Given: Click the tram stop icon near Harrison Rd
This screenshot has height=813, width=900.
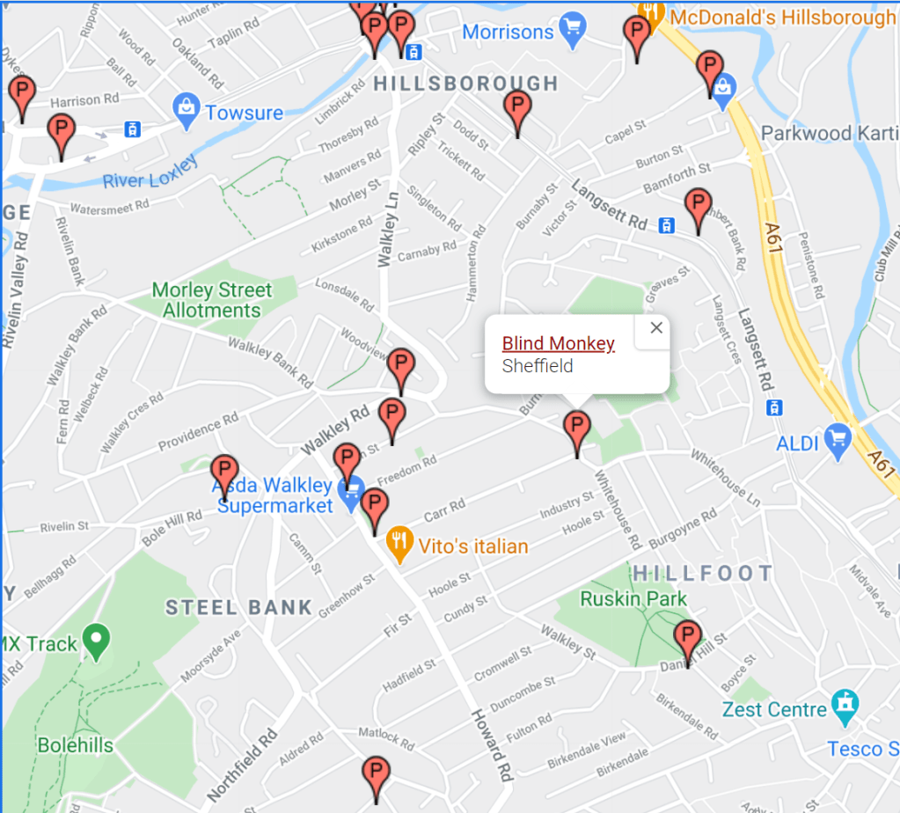Looking at the screenshot, I should [133, 129].
